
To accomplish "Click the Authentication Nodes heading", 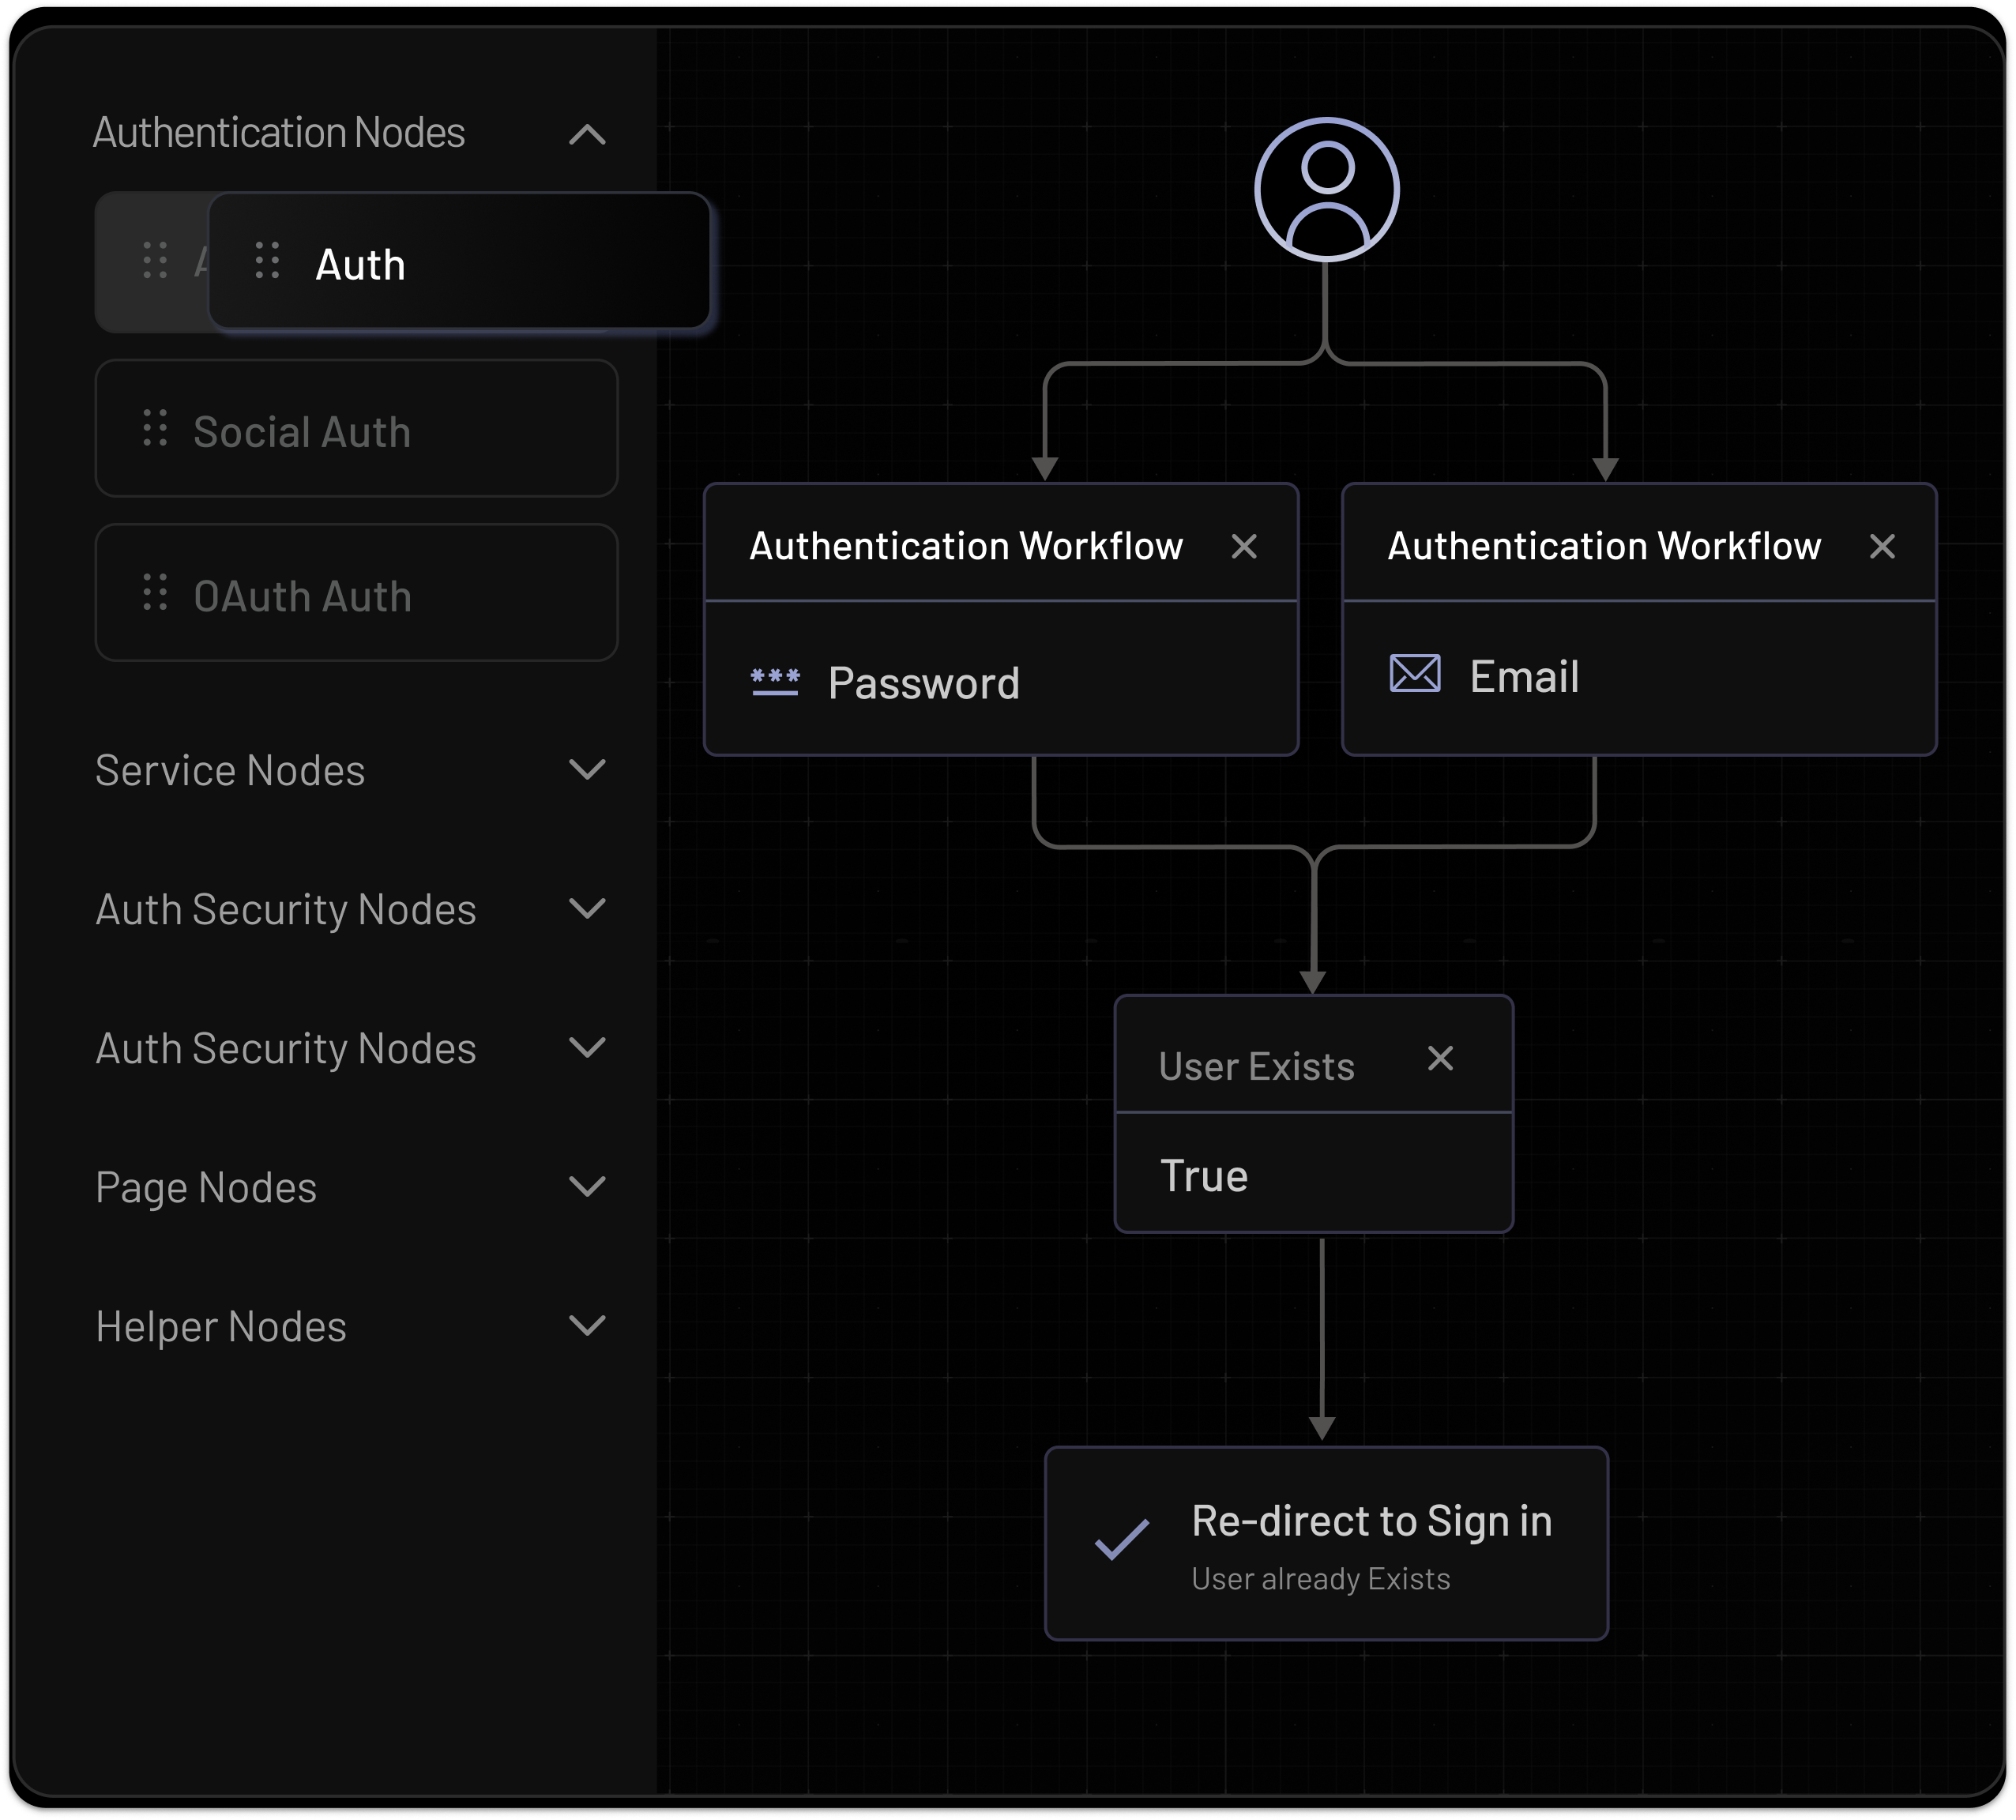I will 279,133.
